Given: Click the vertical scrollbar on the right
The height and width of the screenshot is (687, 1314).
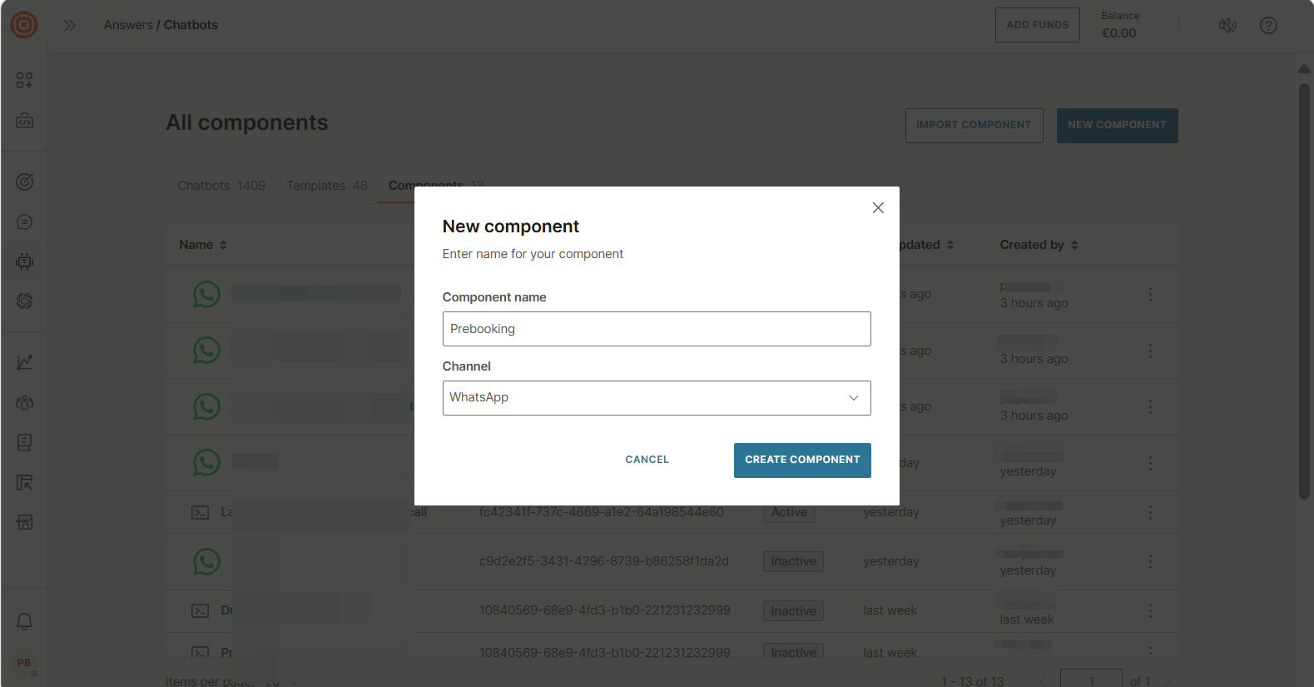Looking at the screenshot, I should 1304,291.
